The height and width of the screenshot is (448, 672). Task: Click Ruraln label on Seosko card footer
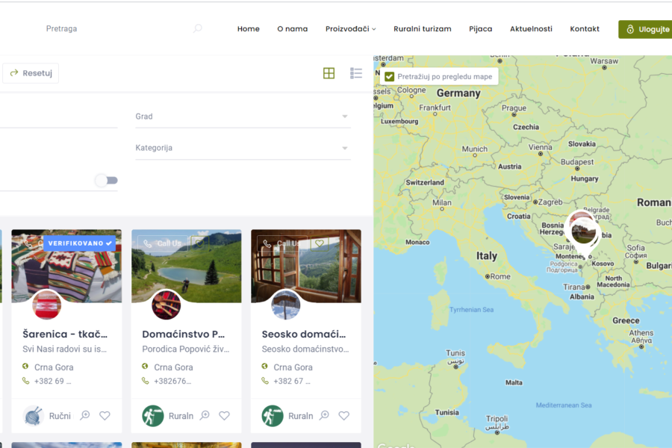[300, 416]
